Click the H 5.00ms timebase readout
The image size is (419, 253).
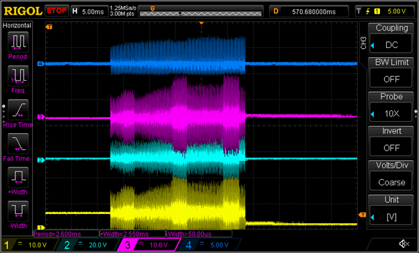pyautogui.click(x=89, y=11)
